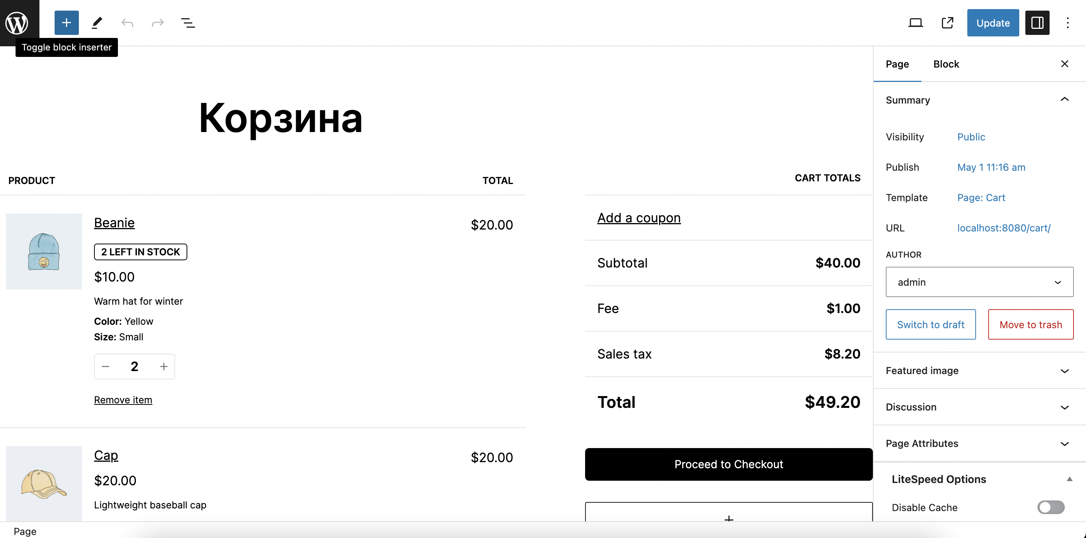Enable the Disable Cache toggle
The height and width of the screenshot is (538, 1086).
(1051, 507)
